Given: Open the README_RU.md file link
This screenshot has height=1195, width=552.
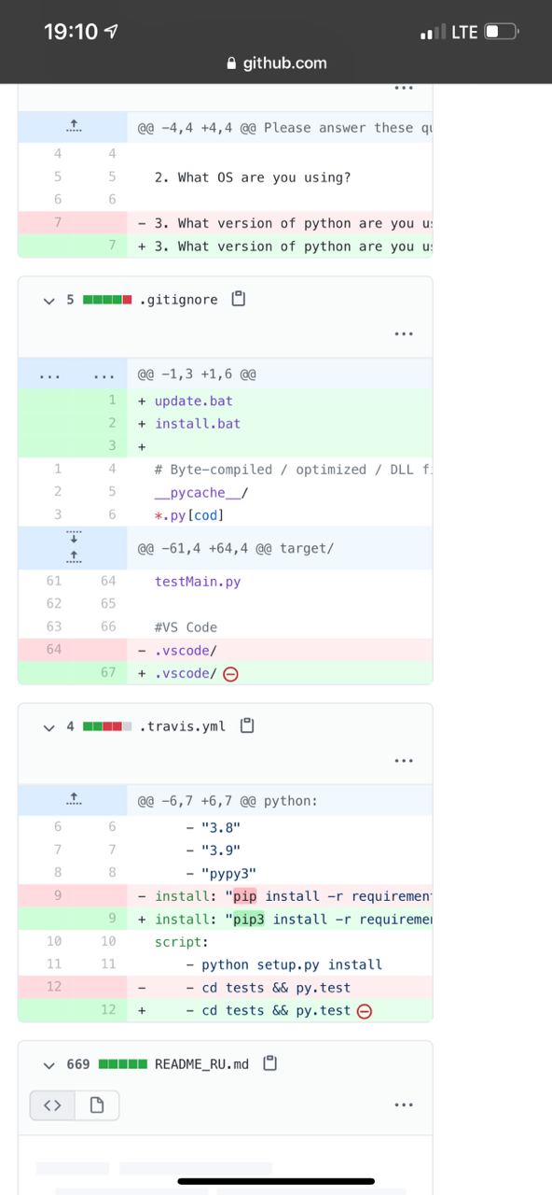Looking at the screenshot, I should coord(201,1064).
